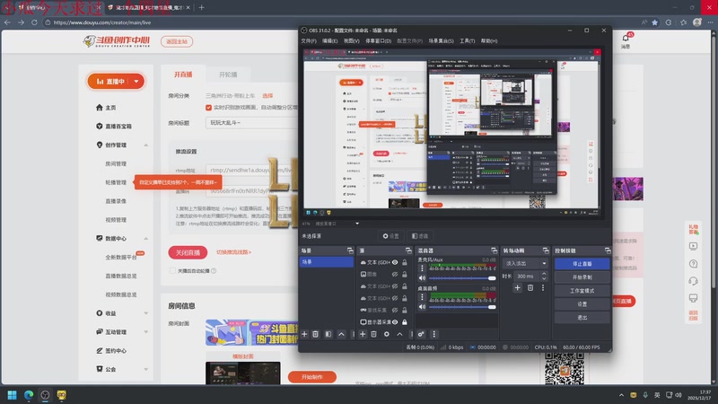Click the 麦克风/Aux volume slider
Image resolution: width=718 pixels, height=404 pixels.
tap(462, 278)
